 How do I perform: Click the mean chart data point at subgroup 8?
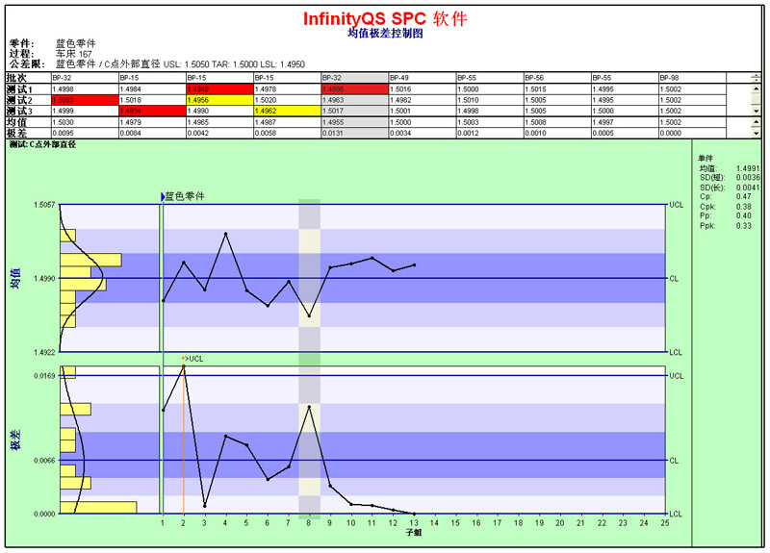coord(309,316)
